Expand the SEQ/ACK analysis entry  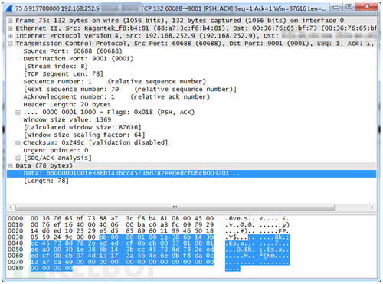[x=18, y=158]
